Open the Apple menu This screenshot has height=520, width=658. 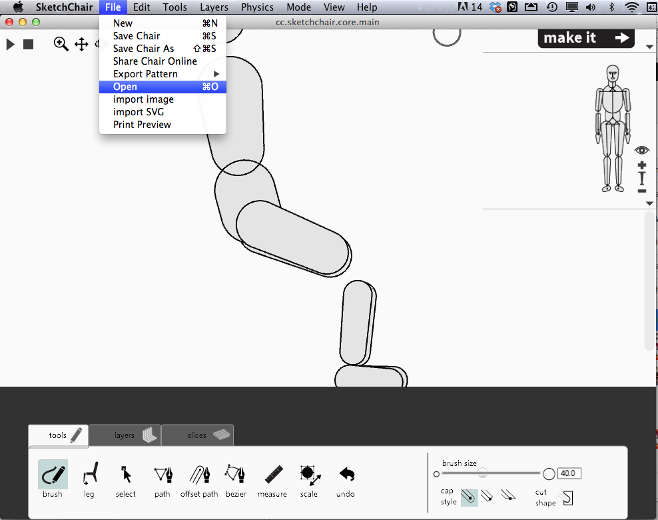[x=18, y=7]
